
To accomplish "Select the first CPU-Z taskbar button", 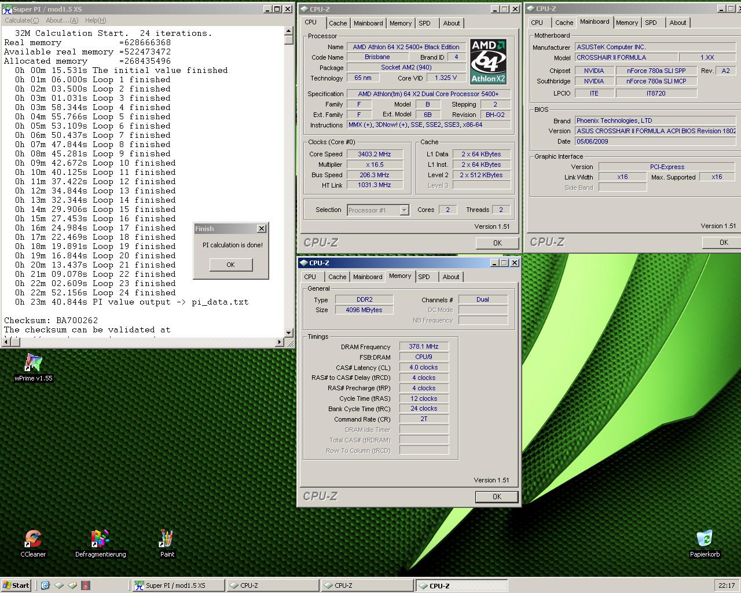I will (x=272, y=585).
